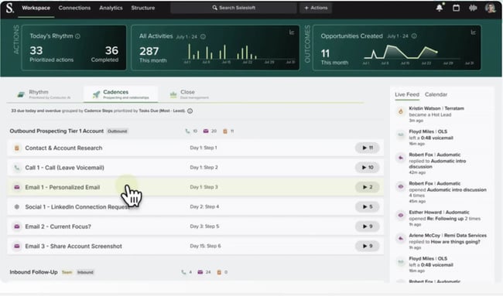Click icon of Contact & Account Research step
The width and height of the screenshot is (503, 296).
[x=17, y=148]
